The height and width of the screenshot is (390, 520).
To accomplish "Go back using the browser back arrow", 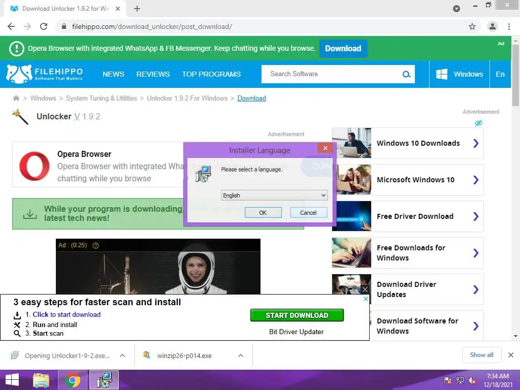I will [x=11, y=26].
